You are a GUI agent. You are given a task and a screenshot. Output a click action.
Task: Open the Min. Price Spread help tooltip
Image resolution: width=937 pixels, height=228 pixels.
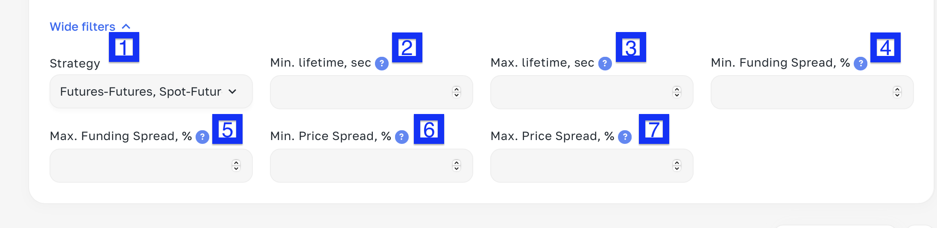point(401,137)
